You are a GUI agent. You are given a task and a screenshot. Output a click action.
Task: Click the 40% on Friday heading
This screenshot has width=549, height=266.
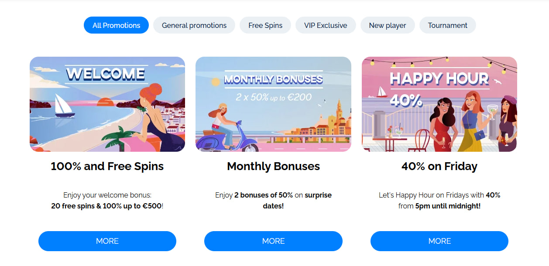(439, 166)
